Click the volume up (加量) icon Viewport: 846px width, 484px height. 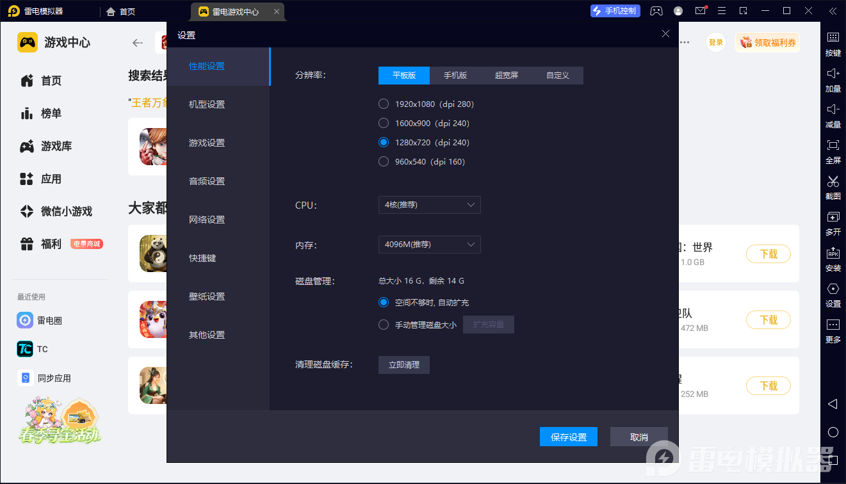[833, 74]
